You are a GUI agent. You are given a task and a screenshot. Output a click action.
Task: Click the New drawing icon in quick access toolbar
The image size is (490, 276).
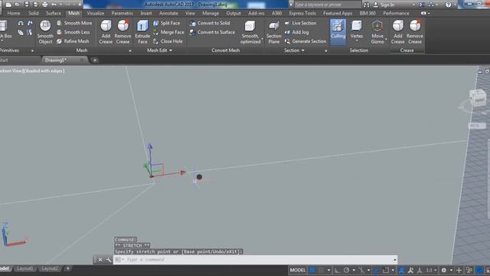point(8,5)
